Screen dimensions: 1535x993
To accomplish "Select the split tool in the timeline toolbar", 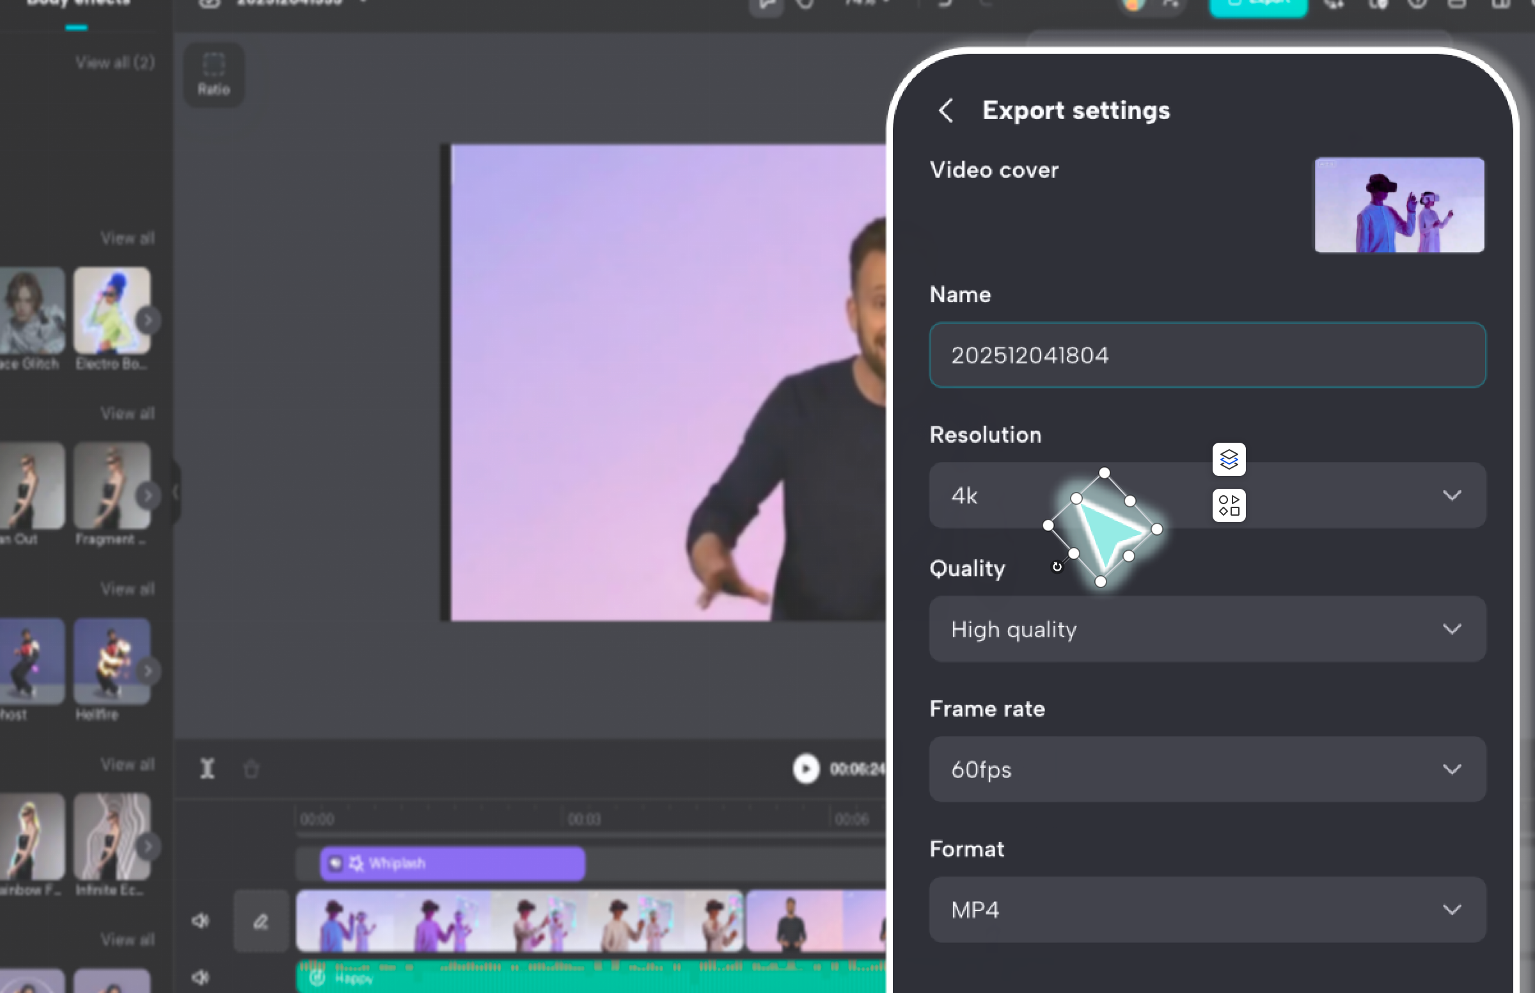I will click(x=206, y=768).
